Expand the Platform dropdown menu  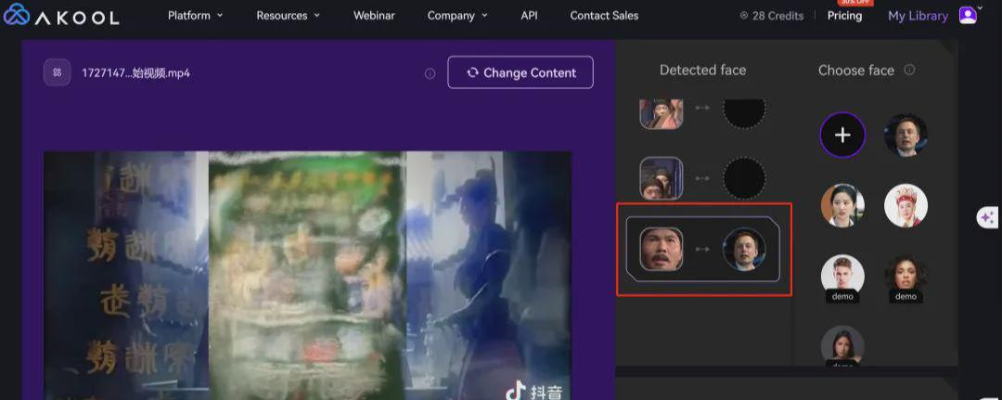195,16
